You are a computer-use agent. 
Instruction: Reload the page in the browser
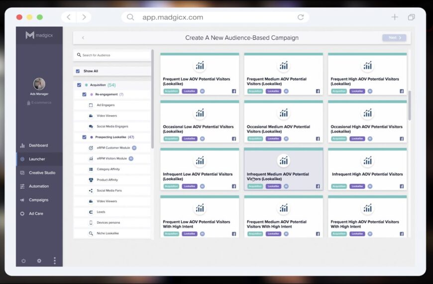(x=301, y=17)
